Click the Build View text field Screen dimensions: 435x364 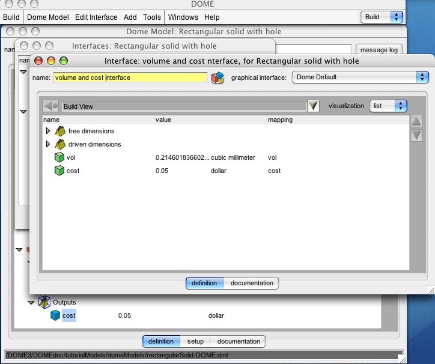coord(184,106)
